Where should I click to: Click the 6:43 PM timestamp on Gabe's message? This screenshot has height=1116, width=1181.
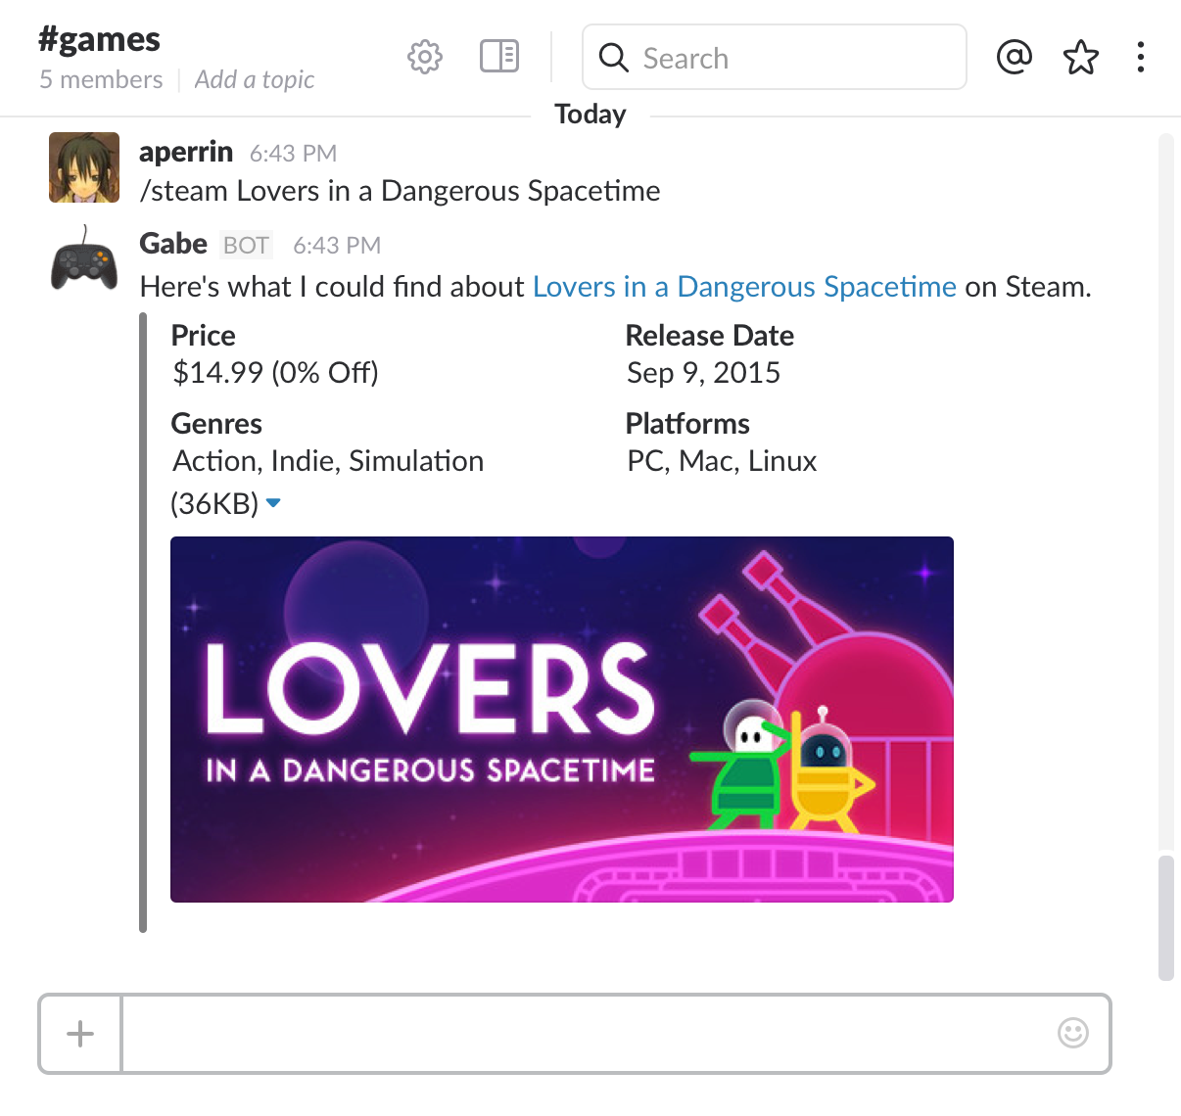(337, 246)
